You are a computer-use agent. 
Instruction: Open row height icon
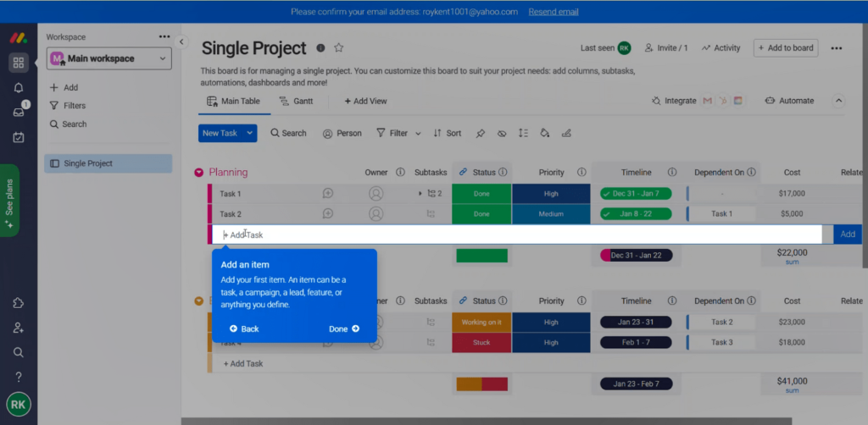[523, 133]
